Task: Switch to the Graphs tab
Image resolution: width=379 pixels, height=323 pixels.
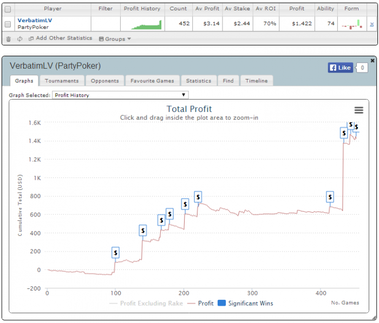Action: click(24, 81)
